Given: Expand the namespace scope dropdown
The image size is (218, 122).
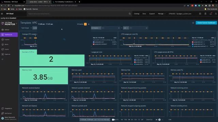Looking at the screenshot, I should pos(119,28).
